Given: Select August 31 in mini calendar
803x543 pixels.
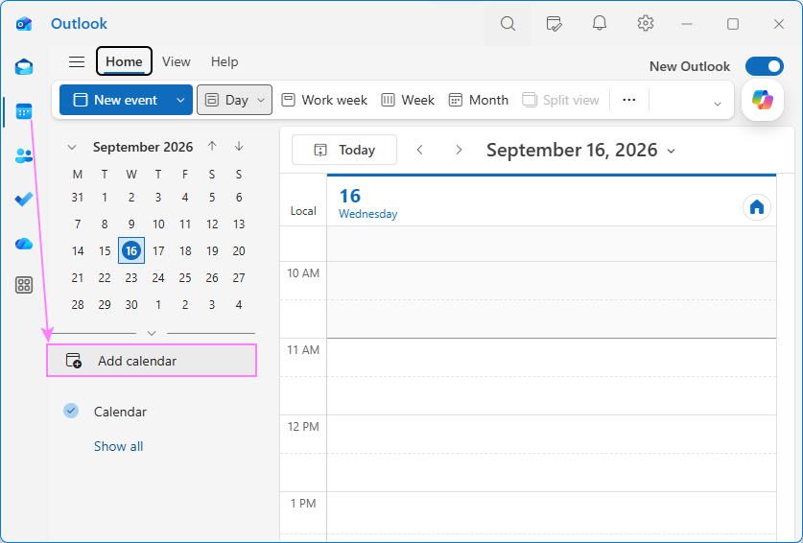Looking at the screenshot, I should point(78,198).
